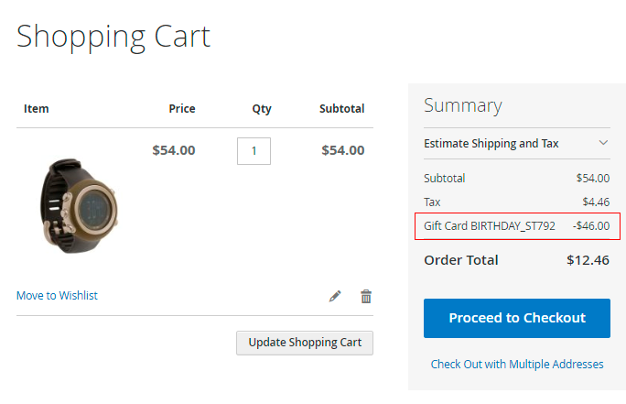The height and width of the screenshot is (404, 626).
Task: Click the Item column header
Action: [37, 108]
